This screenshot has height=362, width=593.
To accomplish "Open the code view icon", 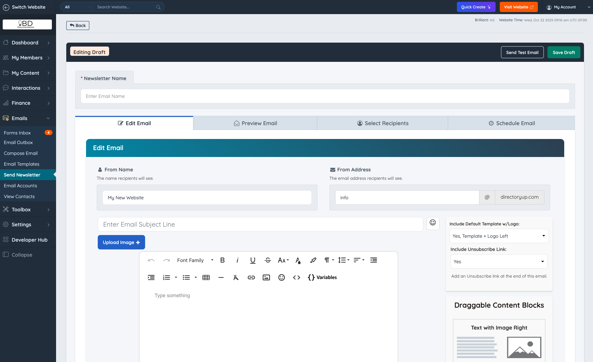I will pyautogui.click(x=296, y=277).
